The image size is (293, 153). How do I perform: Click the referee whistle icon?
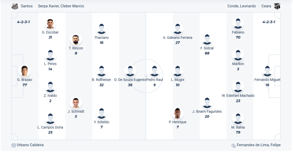(233, 145)
